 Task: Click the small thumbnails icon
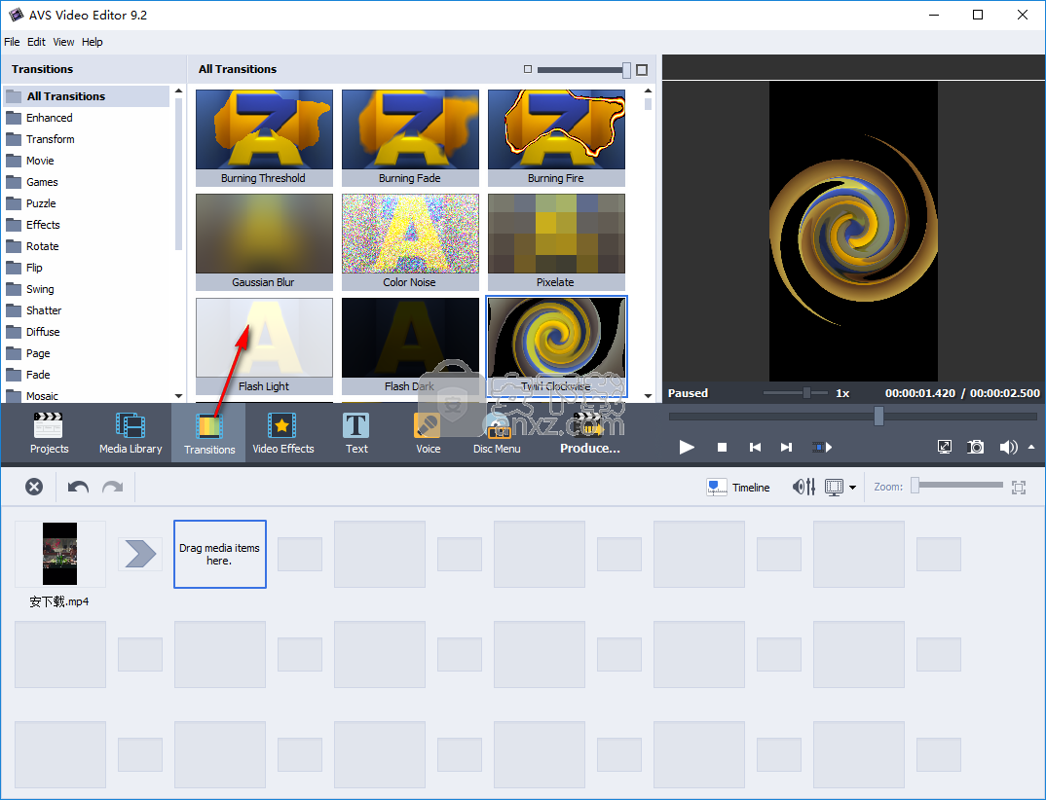pos(528,69)
